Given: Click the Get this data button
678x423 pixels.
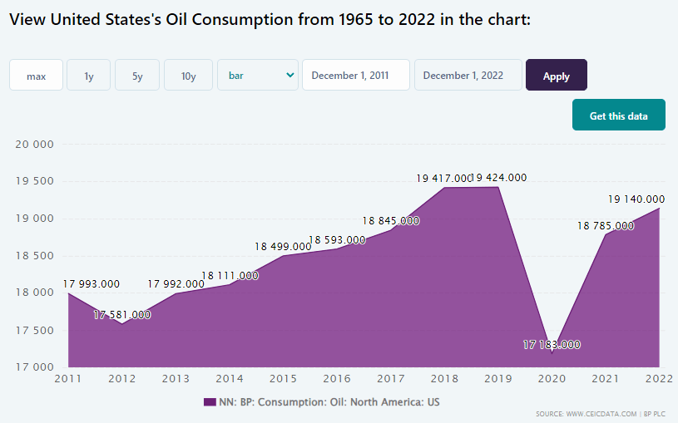Looking at the screenshot, I should pos(618,116).
